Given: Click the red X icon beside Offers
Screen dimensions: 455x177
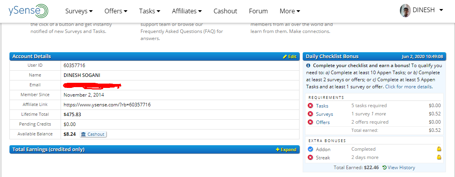Looking at the screenshot, I should [x=310, y=122].
